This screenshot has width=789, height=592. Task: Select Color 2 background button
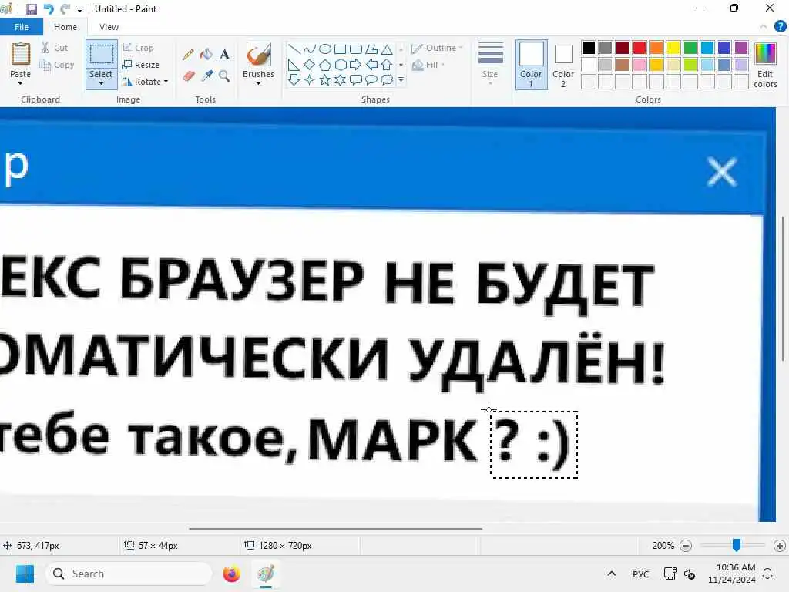click(563, 65)
